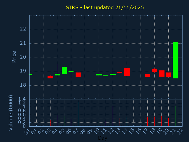This screenshot has width=189, height=142.
Task: Click the tallest red volume bar on day 07
Action: coord(78,114)
